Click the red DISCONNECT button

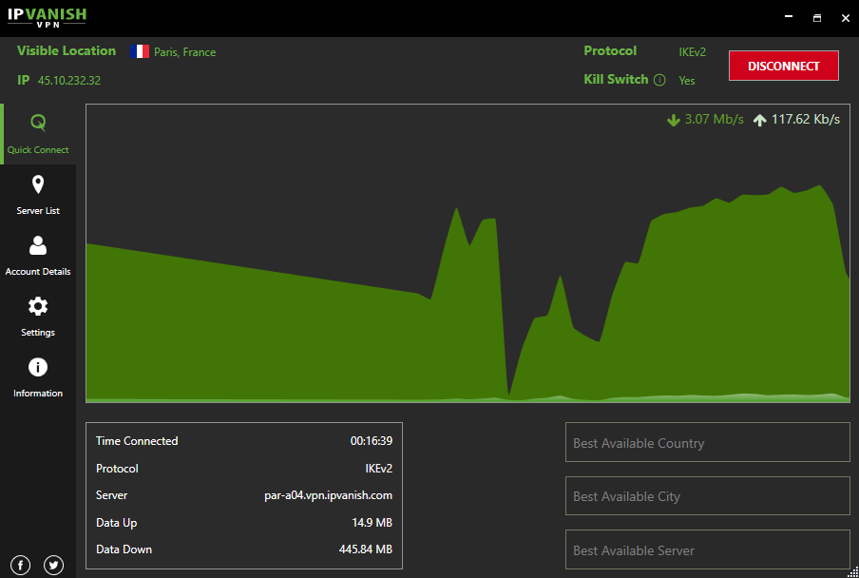point(783,66)
